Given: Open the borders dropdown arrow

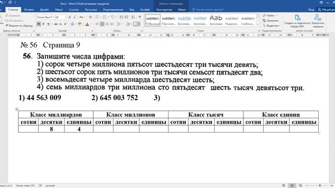Looking at the screenshot, I should (x=139, y=24).
